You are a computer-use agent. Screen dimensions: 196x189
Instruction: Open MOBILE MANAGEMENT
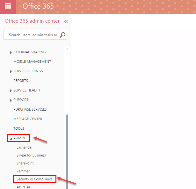(x=32, y=62)
